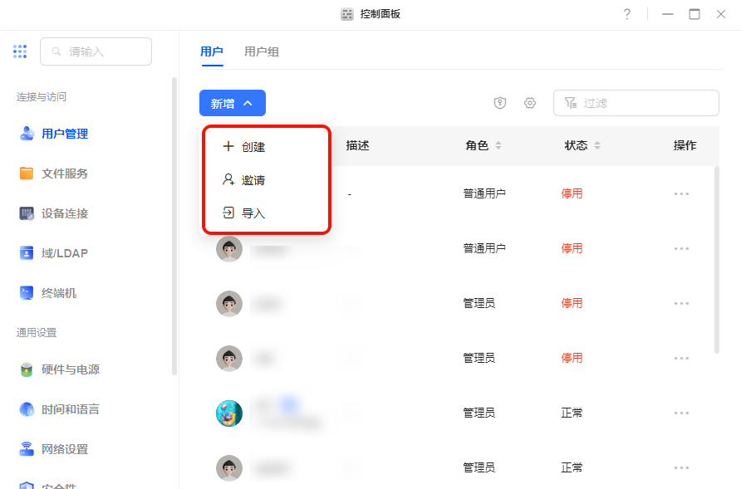Viewport: 741px width, 489px height.
Task: Switch to the 用户组 tab
Action: point(261,51)
